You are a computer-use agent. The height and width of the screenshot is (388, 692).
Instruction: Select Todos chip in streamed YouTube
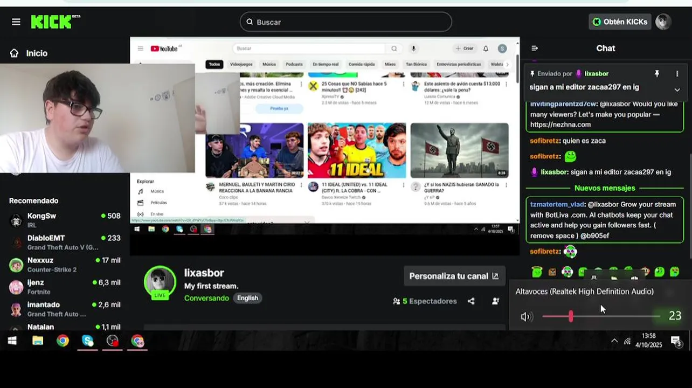coord(214,64)
